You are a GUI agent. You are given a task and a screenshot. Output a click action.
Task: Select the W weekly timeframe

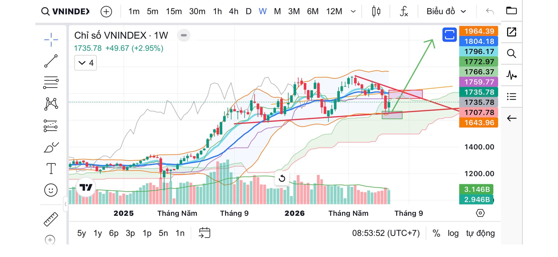pos(263,11)
